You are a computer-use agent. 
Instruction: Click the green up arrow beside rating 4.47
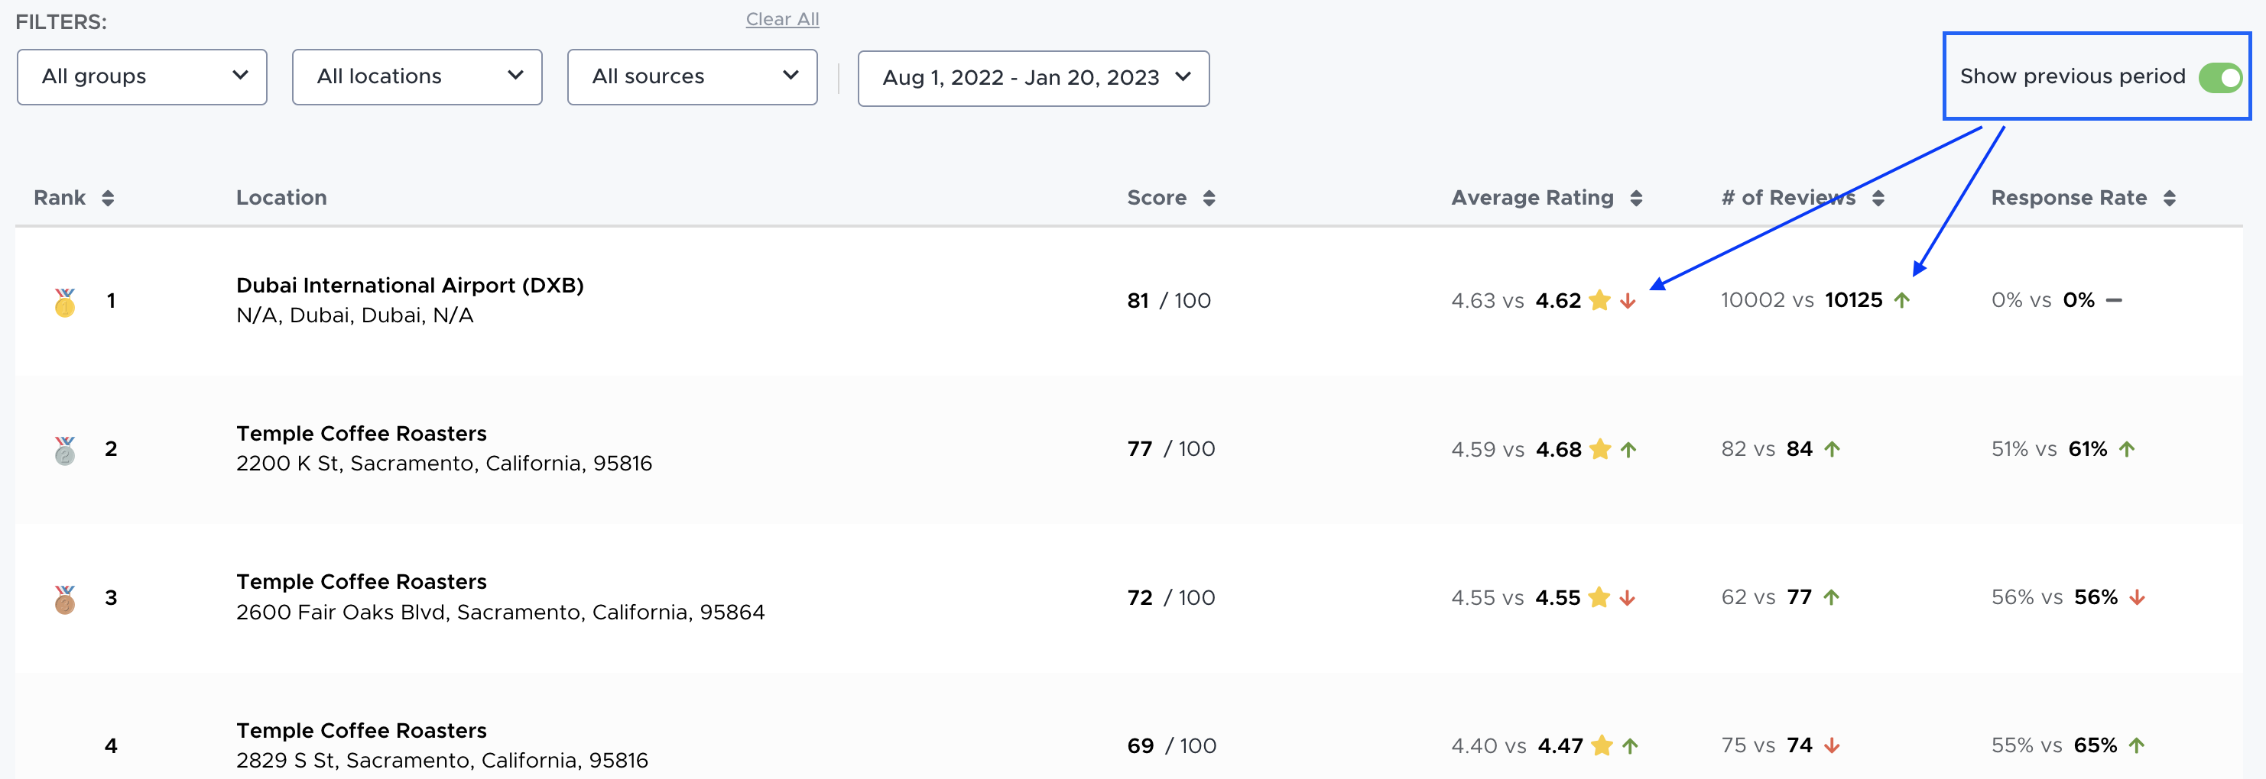(1630, 745)
